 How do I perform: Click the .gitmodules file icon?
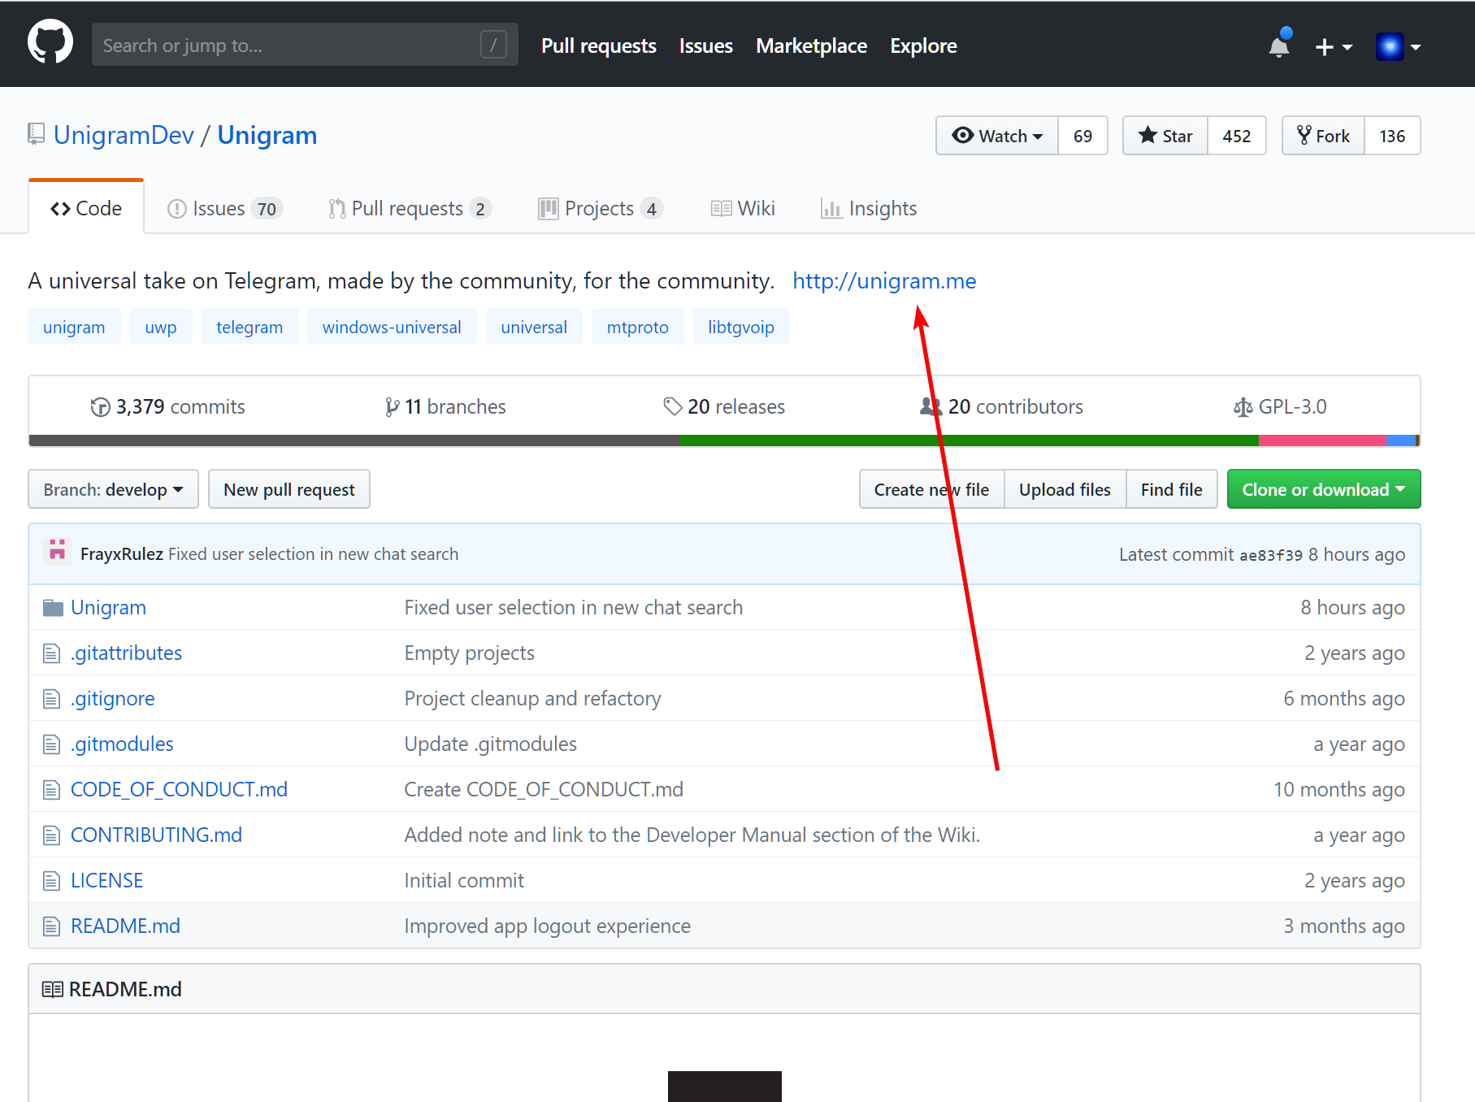(52, 744)
